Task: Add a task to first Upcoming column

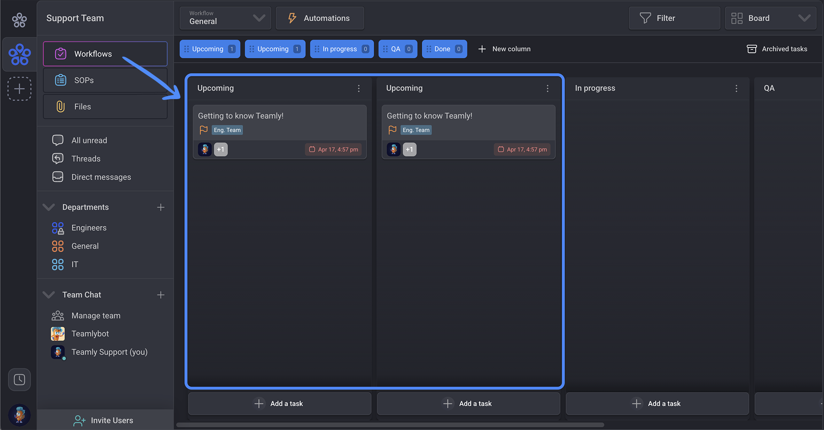Action: tap(279, 404)
